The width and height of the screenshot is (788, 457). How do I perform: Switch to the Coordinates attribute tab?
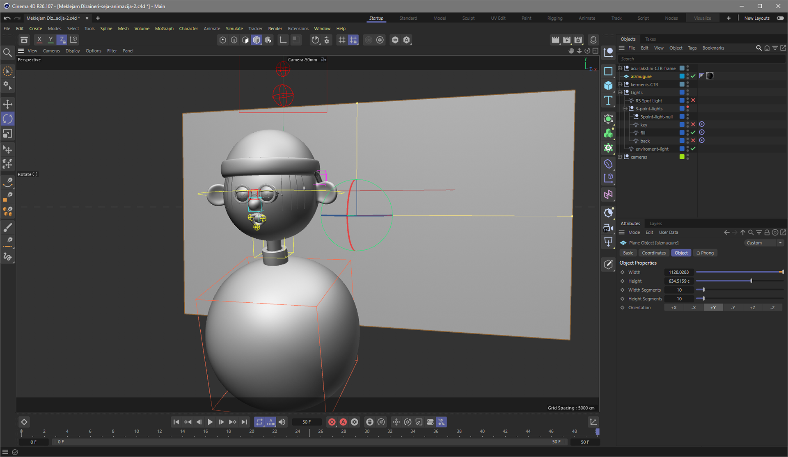pyautogui.click(x=653, y=253)
